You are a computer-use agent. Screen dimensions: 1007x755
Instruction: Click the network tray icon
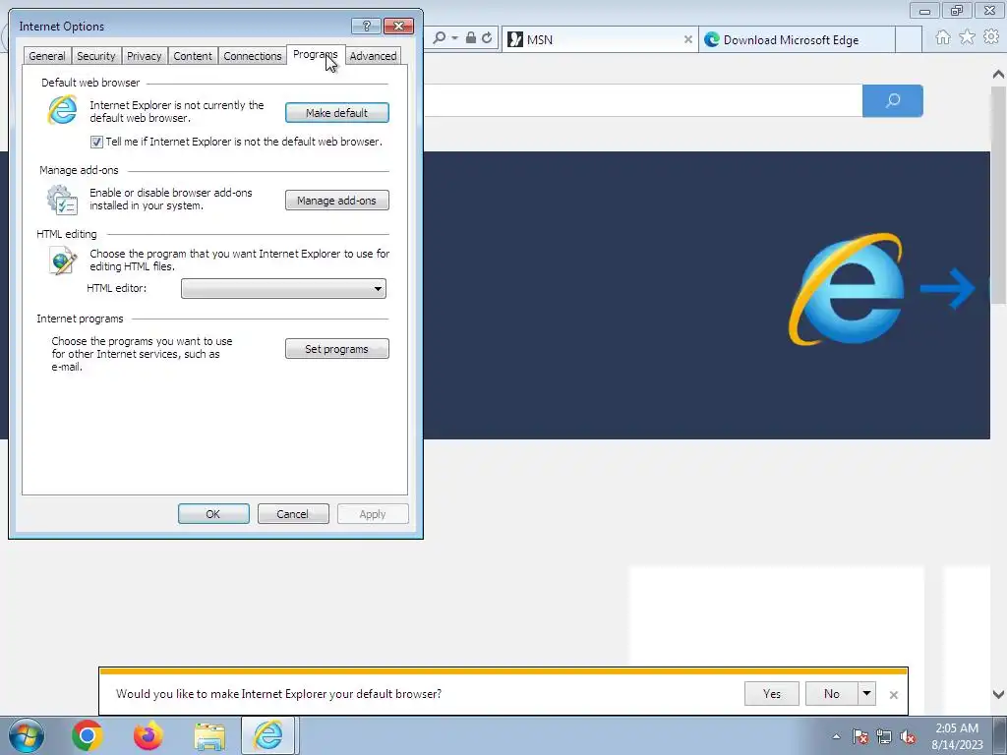click(x=884, y=737)
